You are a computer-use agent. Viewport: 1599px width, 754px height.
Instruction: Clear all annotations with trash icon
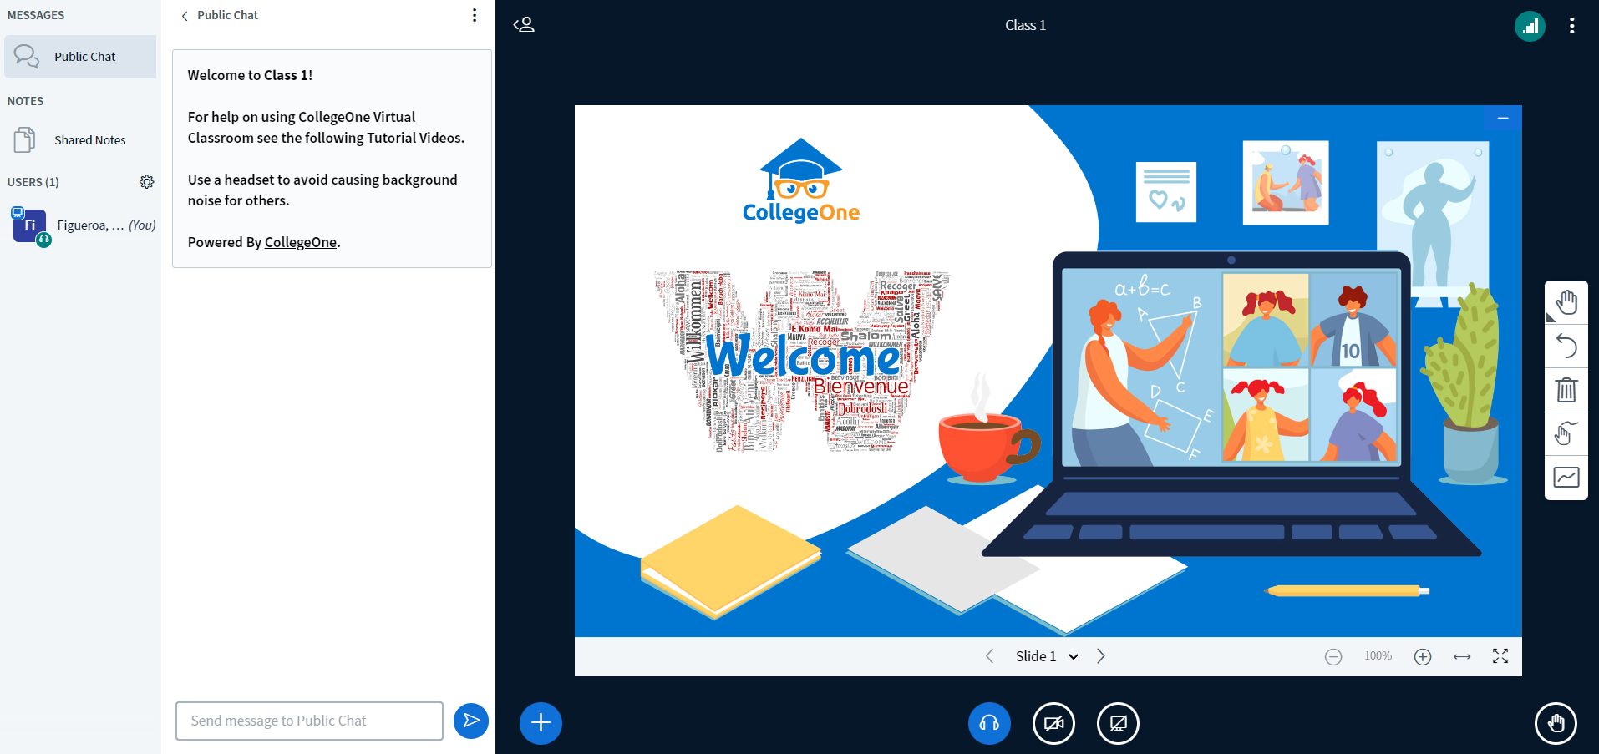click(x=1566, y=390)
